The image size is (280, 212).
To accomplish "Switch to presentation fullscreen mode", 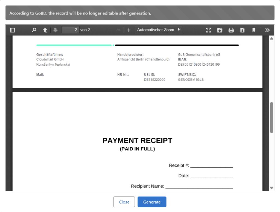I will click(208, 30).
